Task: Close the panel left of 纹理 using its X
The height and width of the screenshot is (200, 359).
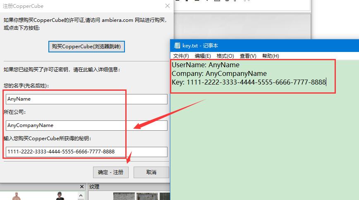Action: pos(82,187)
